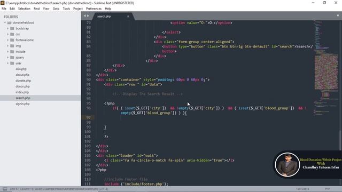The height and width of the screenshot is (192, 342).
Task: Expand the fontawesome folder arrow
Action: 7,40
